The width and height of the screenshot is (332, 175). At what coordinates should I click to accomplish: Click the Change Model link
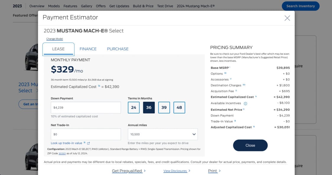(55, 39)
